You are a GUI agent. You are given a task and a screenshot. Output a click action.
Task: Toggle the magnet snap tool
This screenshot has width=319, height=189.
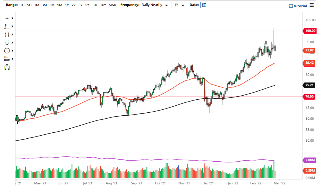tap(7, 67)
